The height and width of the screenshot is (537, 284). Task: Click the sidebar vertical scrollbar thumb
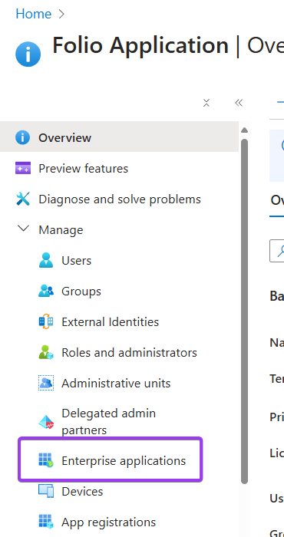coord(244,311)
